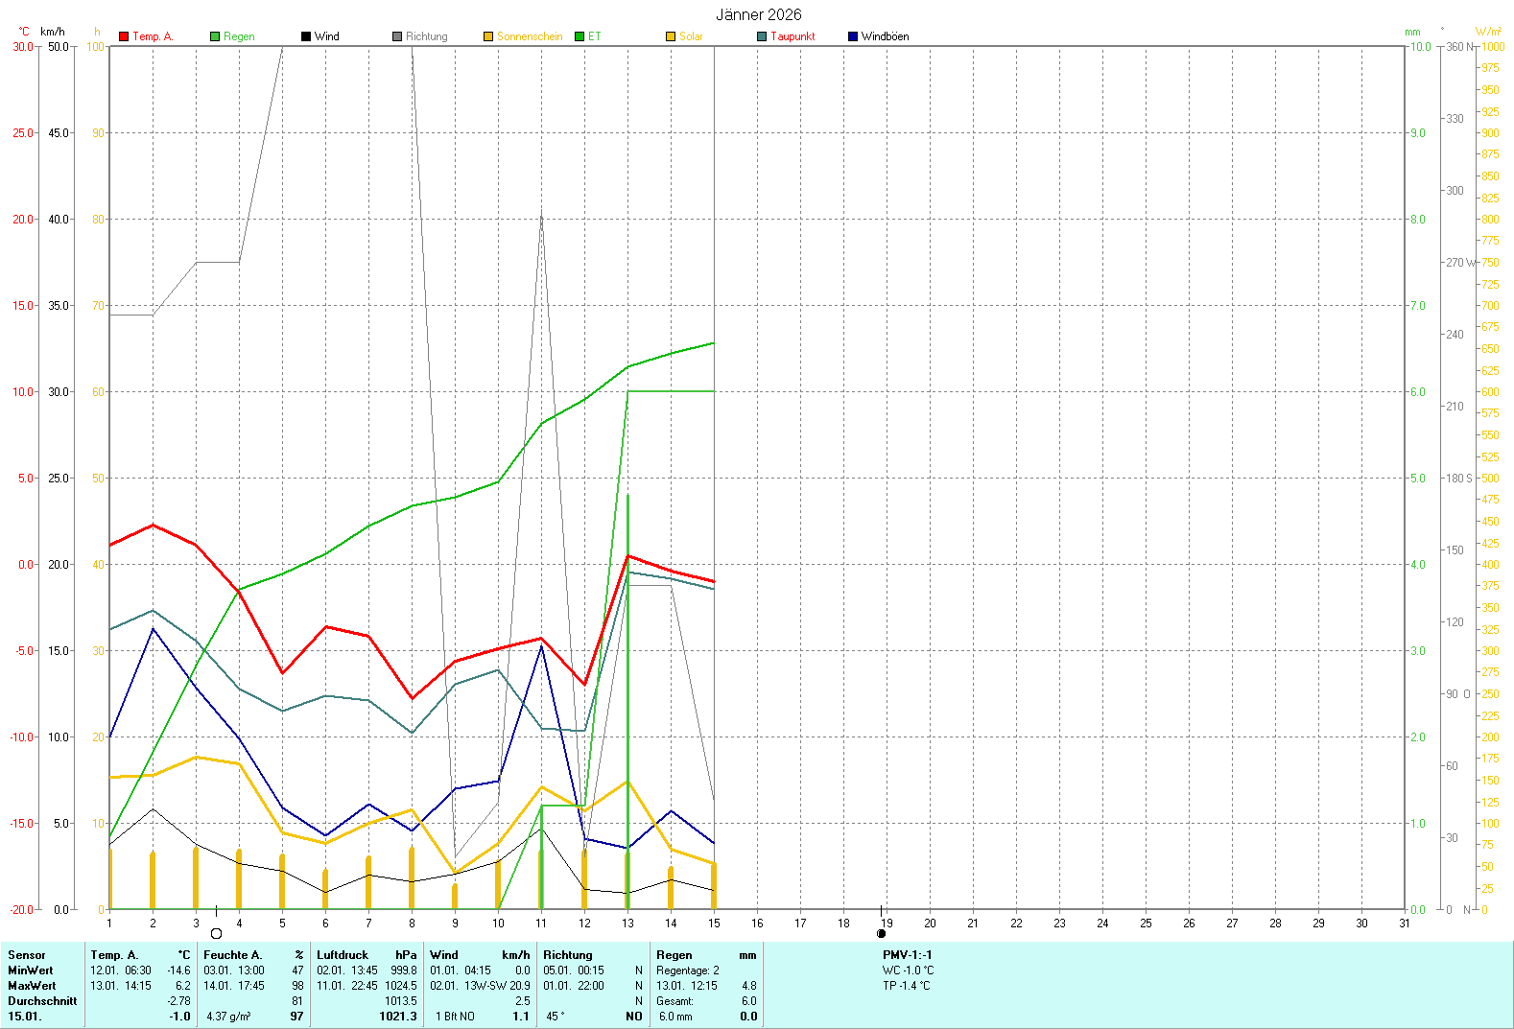Click day 31 on the x-axis
Viewport: 1514px width, 1029px height.
click(x=1405, y=924)
